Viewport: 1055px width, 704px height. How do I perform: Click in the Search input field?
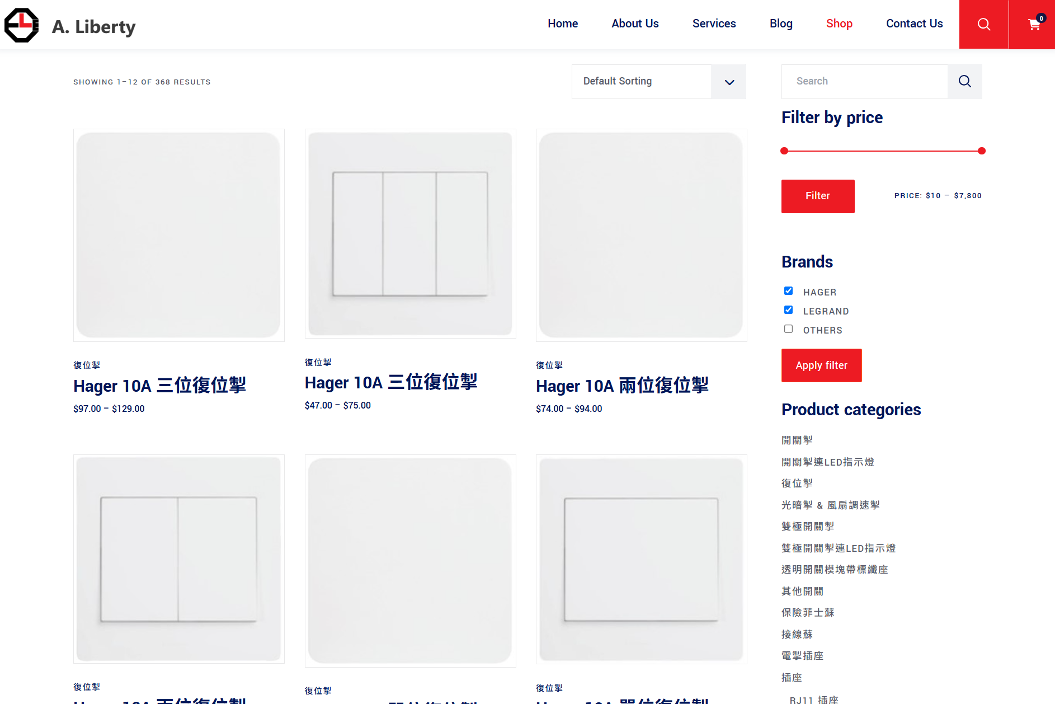pyautogui.click(x=864, y=81)
